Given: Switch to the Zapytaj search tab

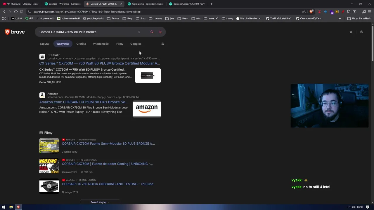Looking at the screenshot, I should pyautogui.click(x=44, y=44).
